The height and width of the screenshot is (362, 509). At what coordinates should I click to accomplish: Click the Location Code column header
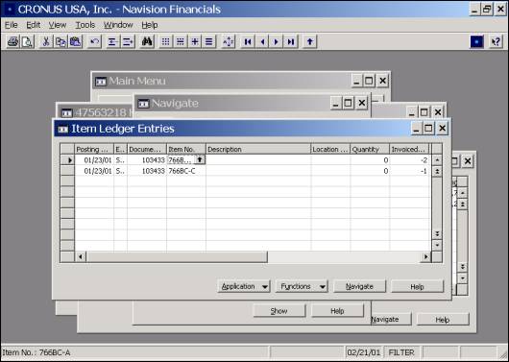(330, 149)
